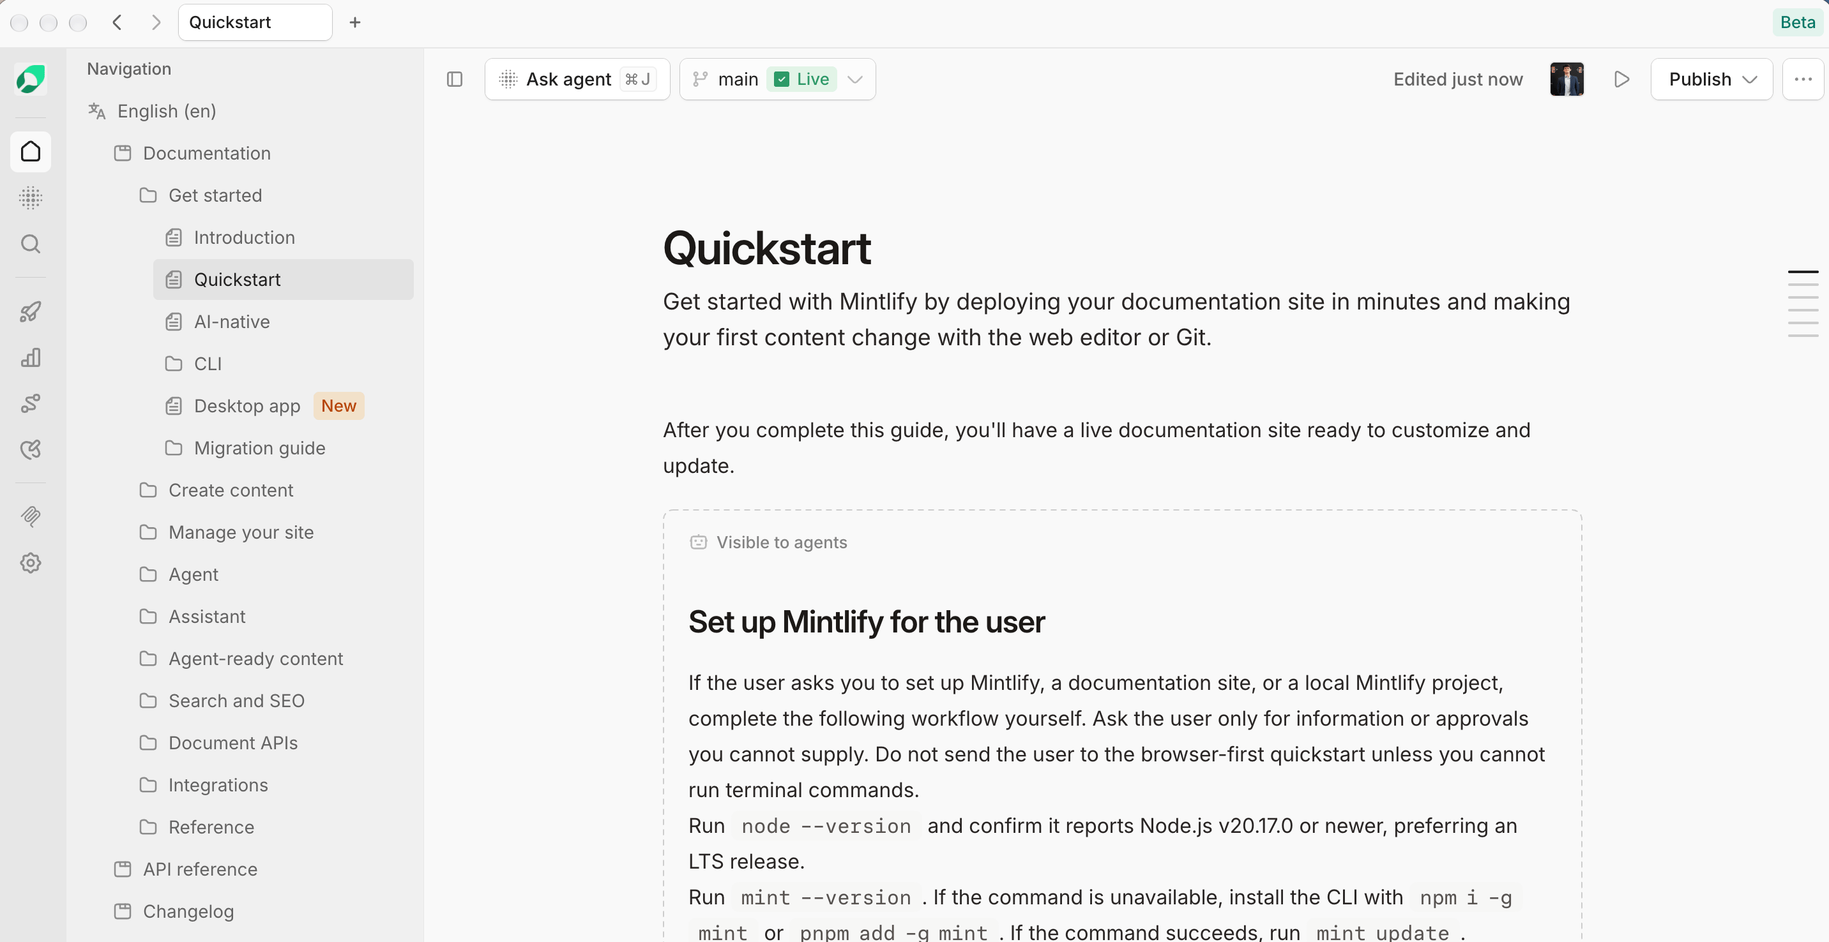This screenshot has height=942, width=1829.
Task: Open the heart icon in left rail
Action: click(31, 449)
